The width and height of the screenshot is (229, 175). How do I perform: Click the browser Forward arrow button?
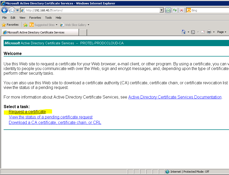pos(12,10)
